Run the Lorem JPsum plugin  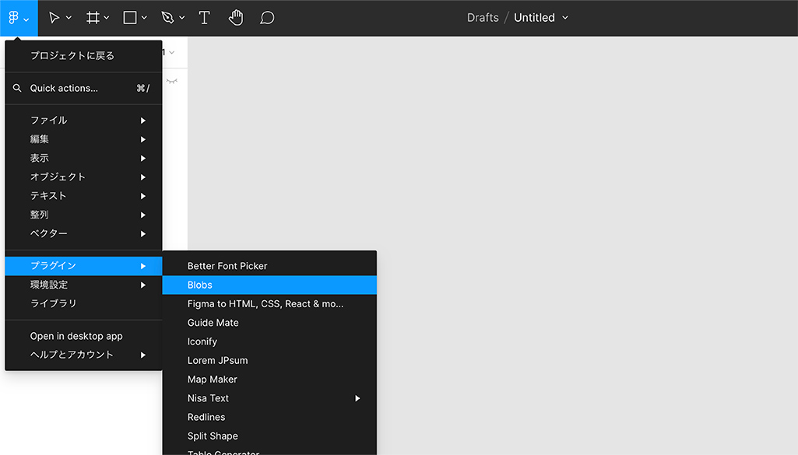point(269,360)
